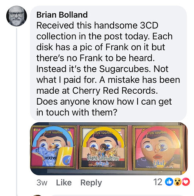Open the 3w comment timestamp
194x196 pixels.
(x=42, y=183)
